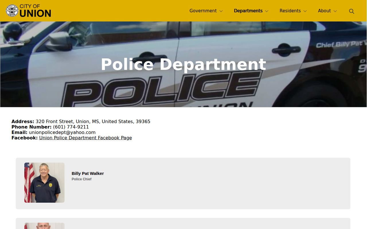Open the Departments menu item
Screen dimensions: 367x229
coord(248,11)
